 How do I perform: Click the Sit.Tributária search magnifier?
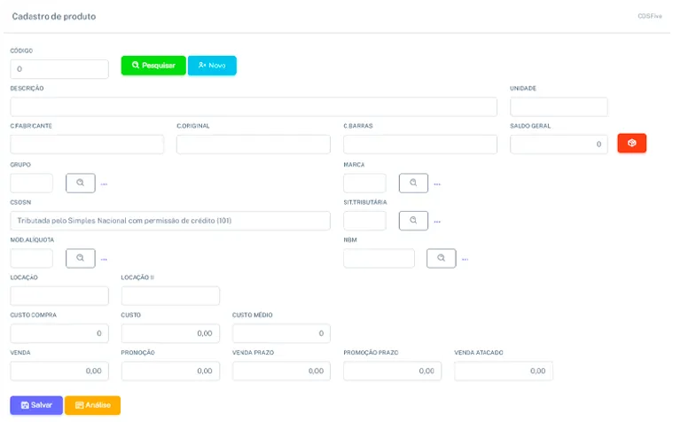[x=413, y=220]
